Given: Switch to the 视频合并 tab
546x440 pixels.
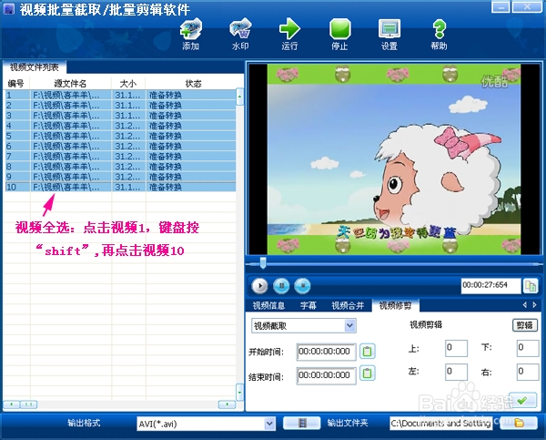Looking at the screenshot, I should tap(348, 306).
